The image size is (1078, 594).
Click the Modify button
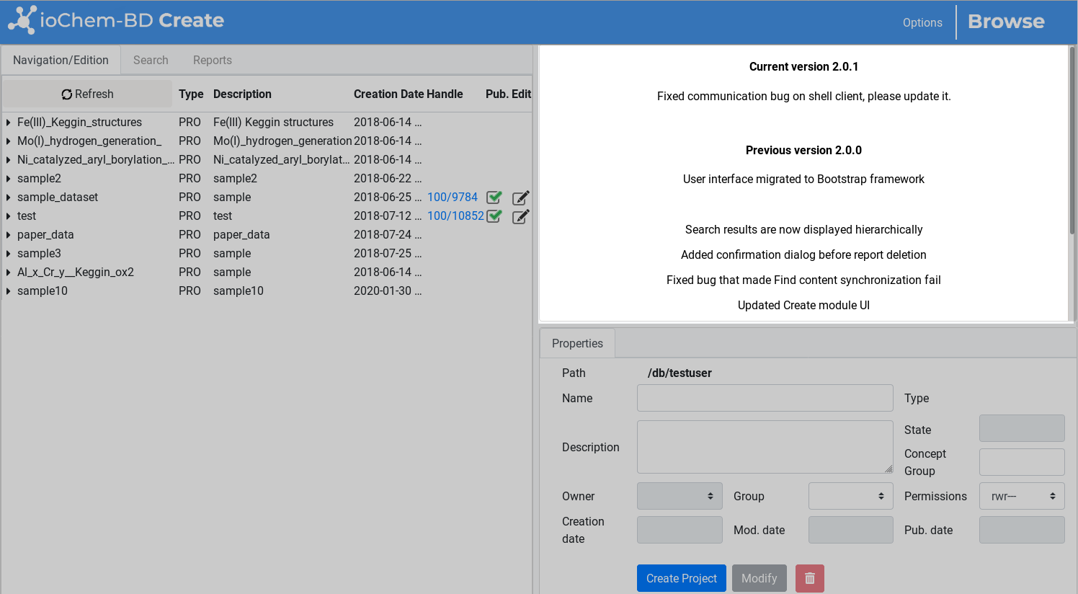pyautogui.click(x=759, y=578)
